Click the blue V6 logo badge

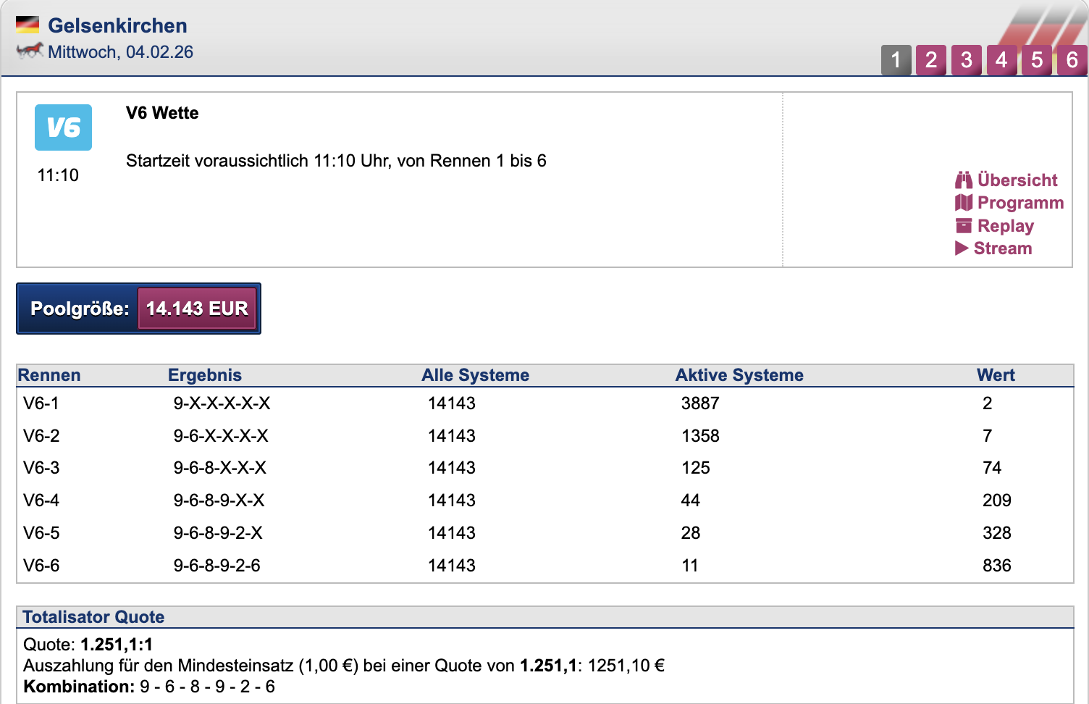63,127
